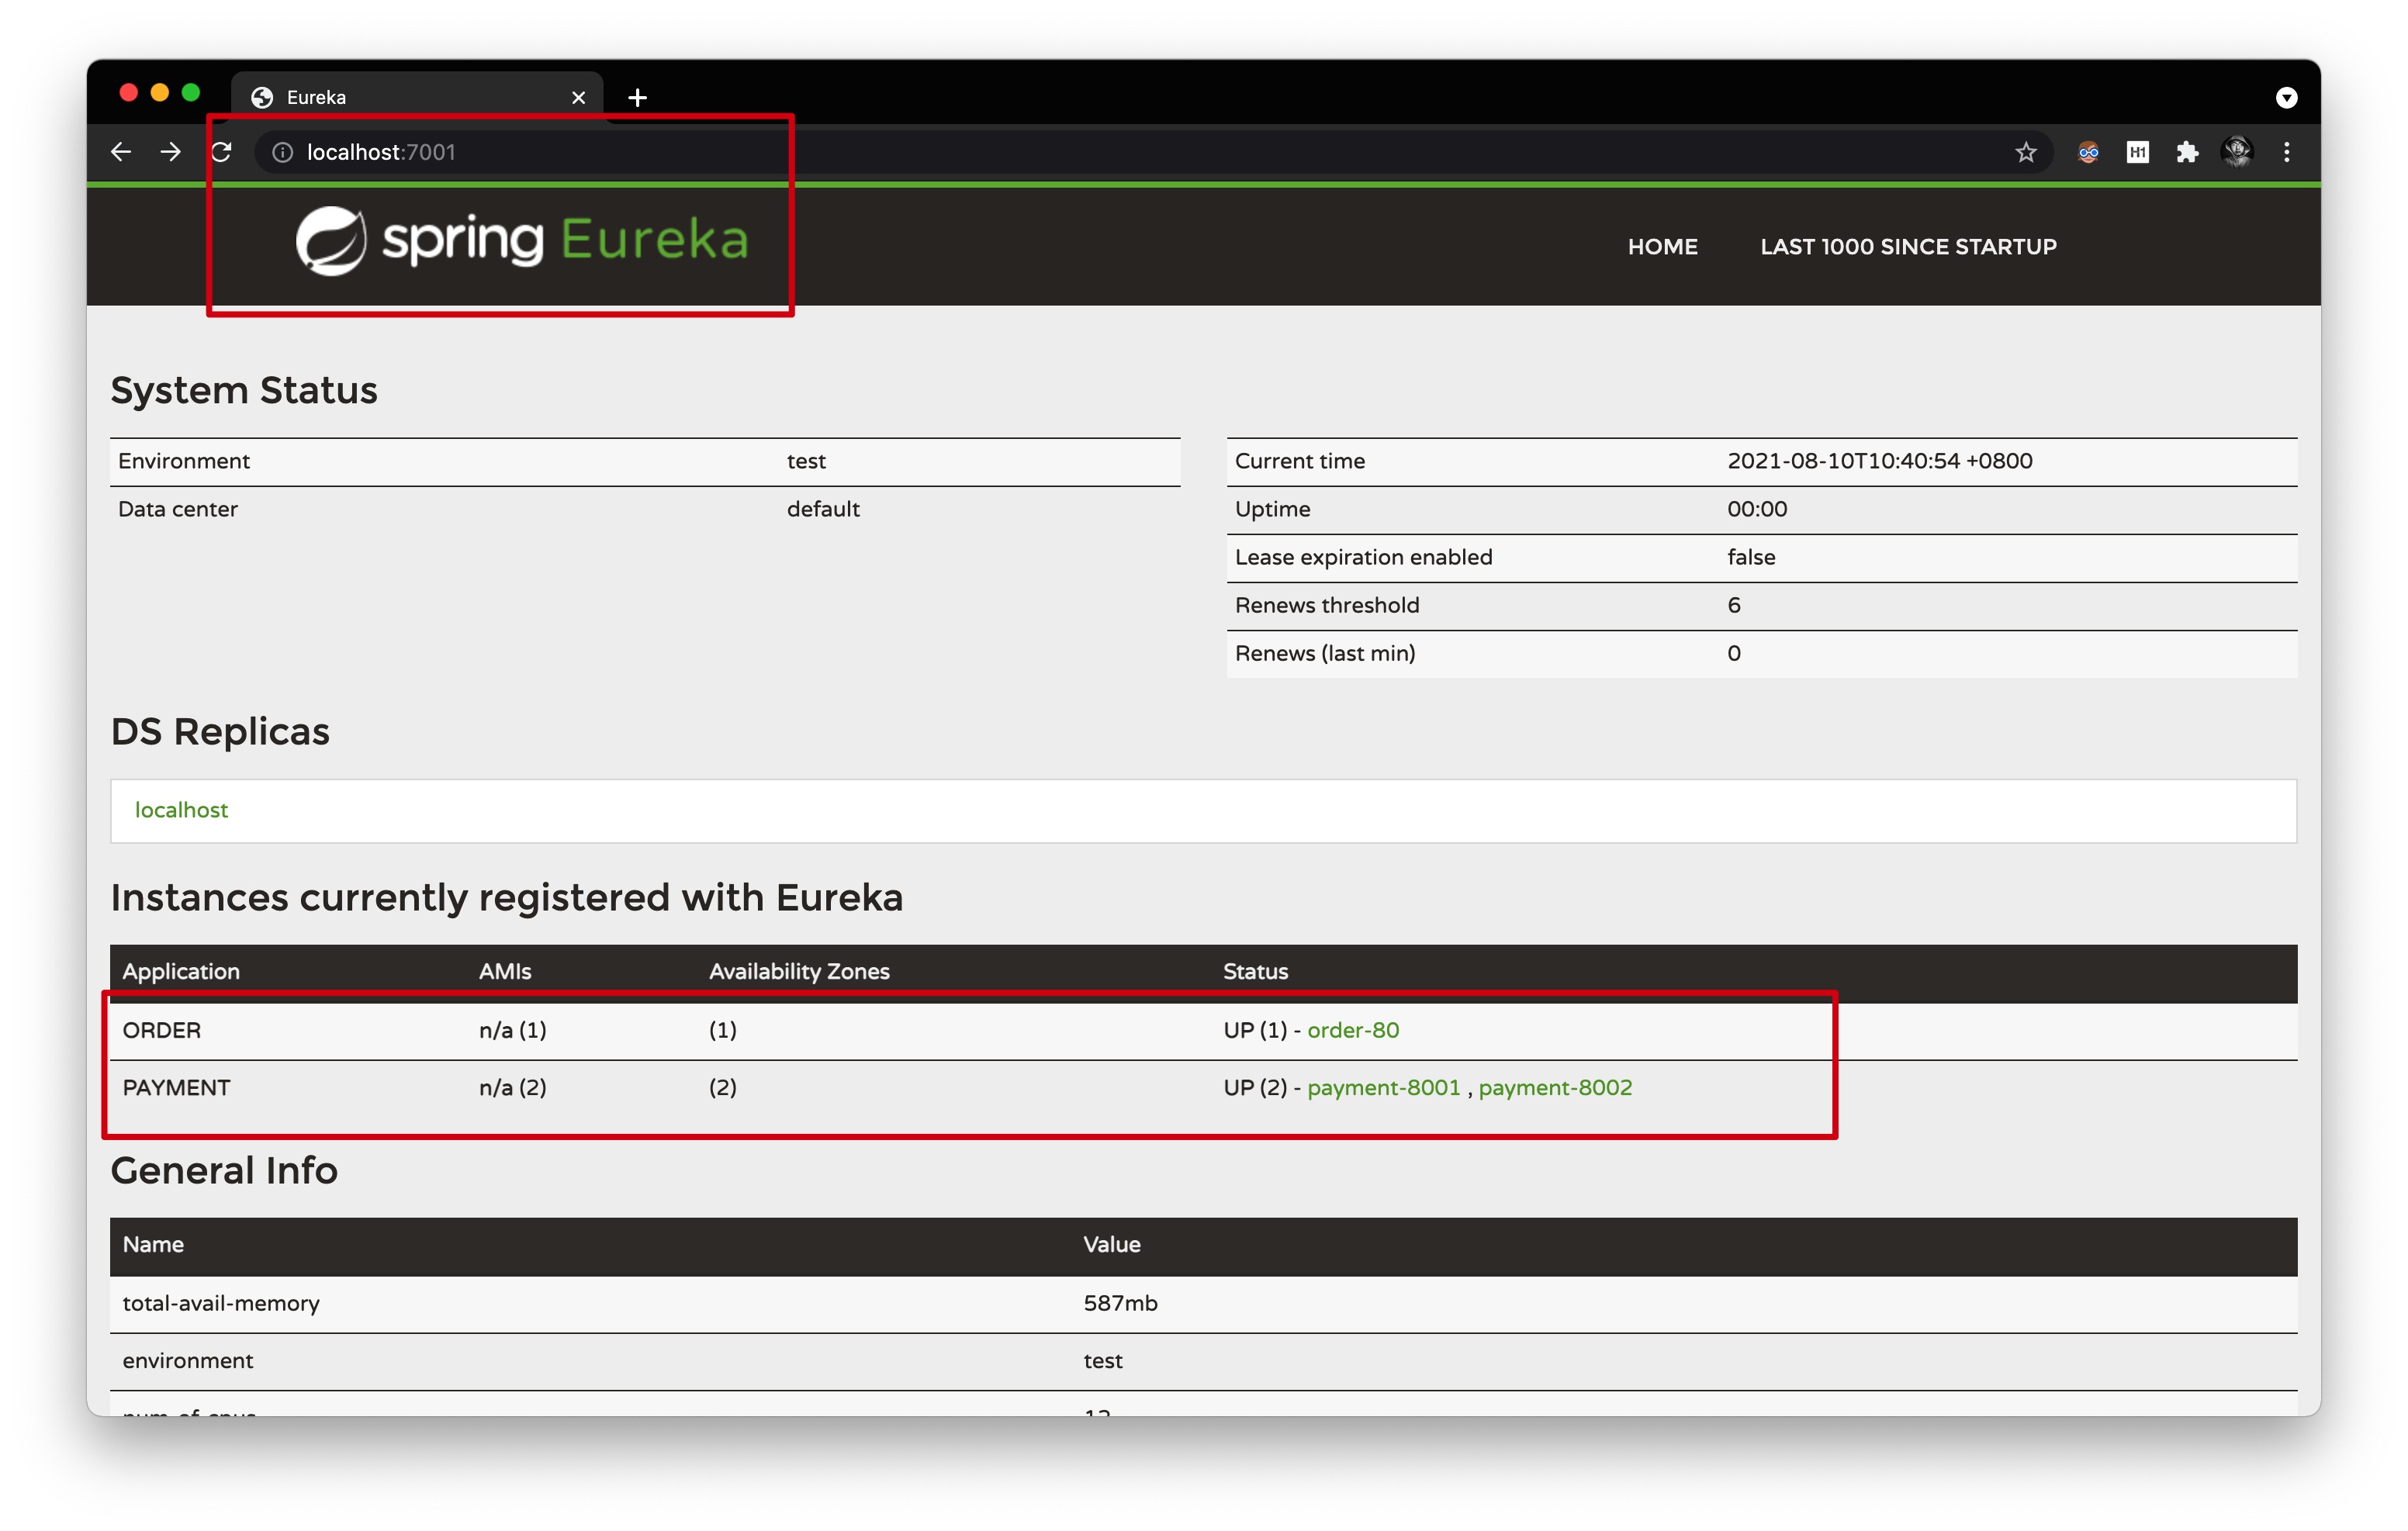This screenshot has width=2408, height=1531.
Task: Click the General Info heading
Action: tap(224, 1170)
